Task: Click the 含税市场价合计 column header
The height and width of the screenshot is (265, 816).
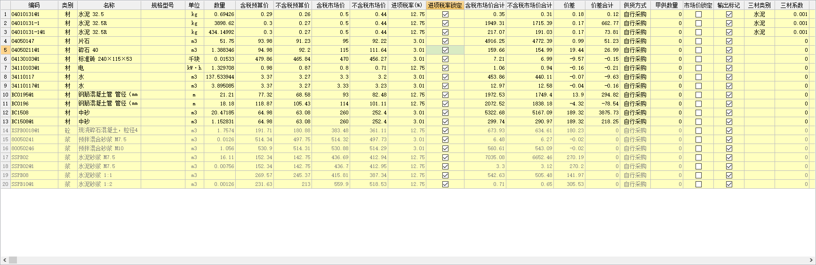Action: (485, 5)
